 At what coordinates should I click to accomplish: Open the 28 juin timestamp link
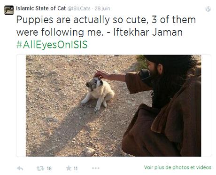coord(102,8)
